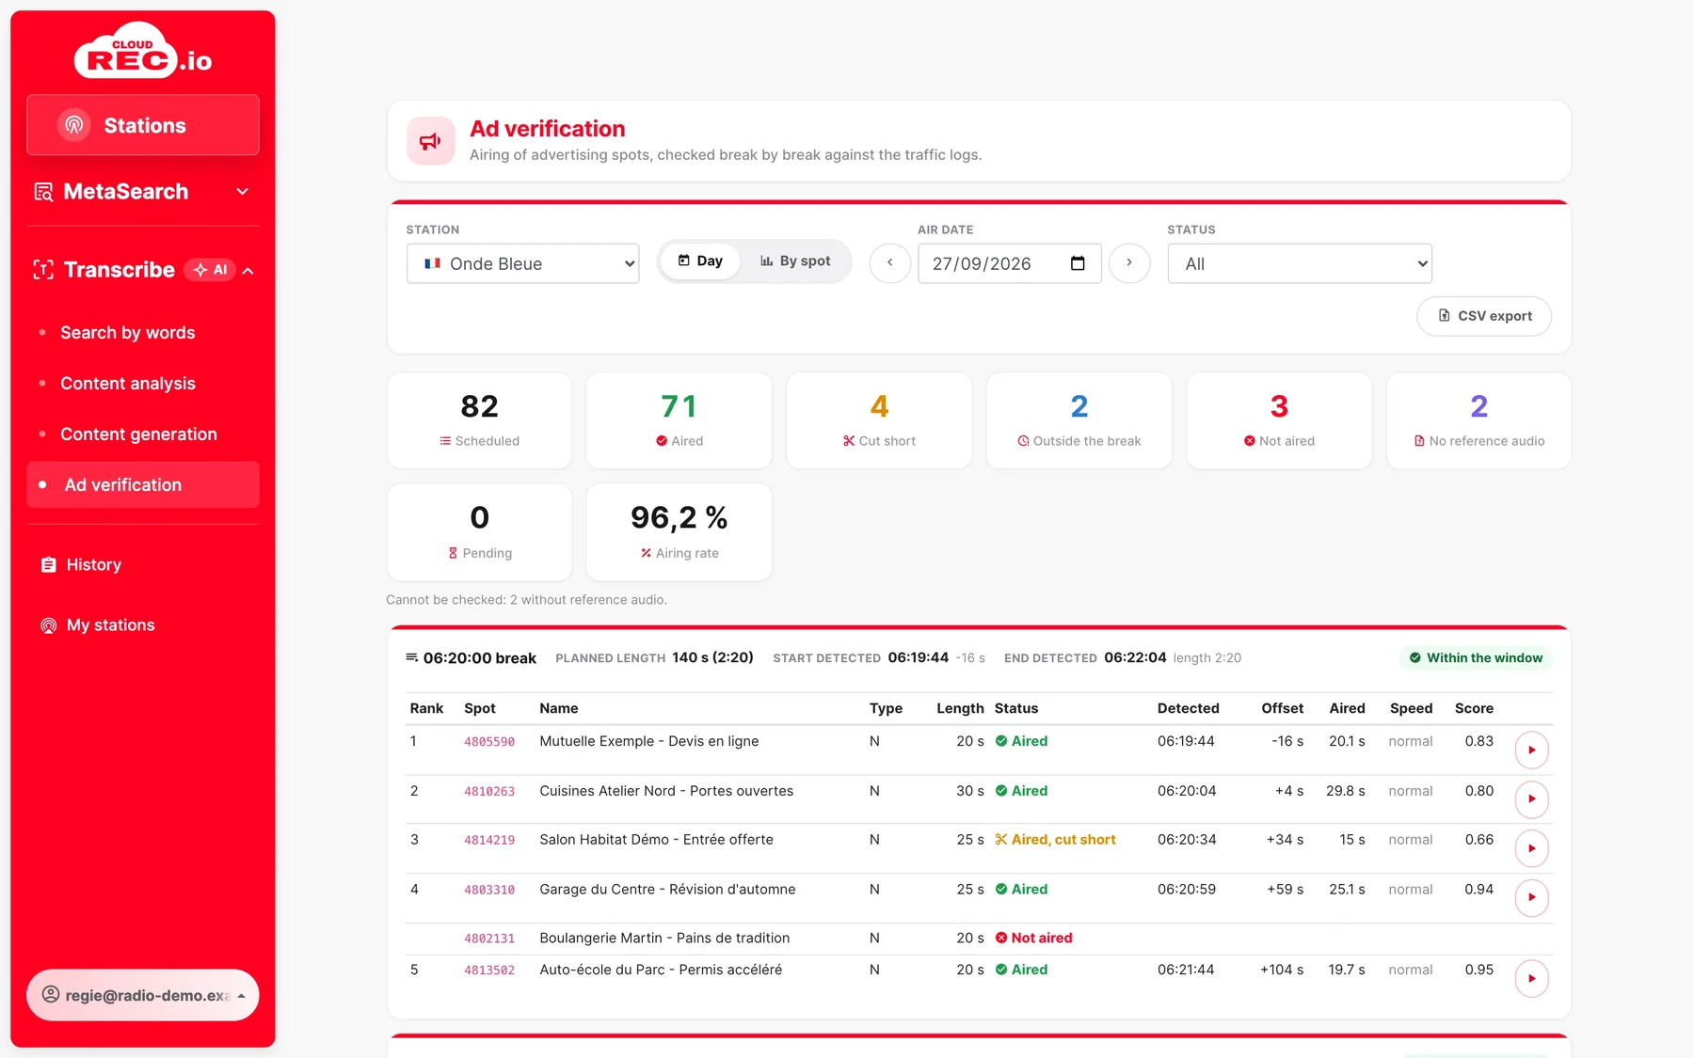The image size is (1694, 1058).
Task: Click the Name column header
Action: (x=559, y=709)
